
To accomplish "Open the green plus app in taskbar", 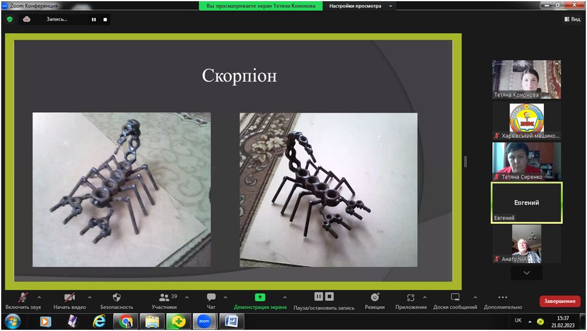I will point(179,321).
